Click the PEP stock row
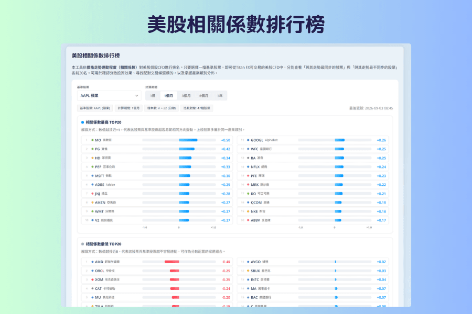472x314 pixels. pyautogui.click(x=157, y=167)
